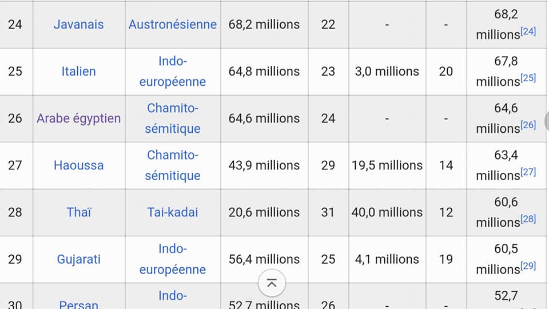Follow Arabe égyptien's Chamito-sémitique family link
This screenshot has width=549, height=309.
pyautogui.click(x=172, y=118)
